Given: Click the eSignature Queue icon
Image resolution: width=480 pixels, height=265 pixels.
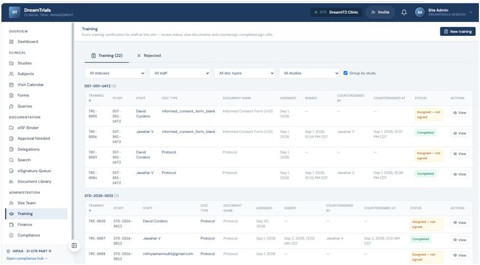Looking at the screenshot, I should pyautogui.click(x=11, y=171).
